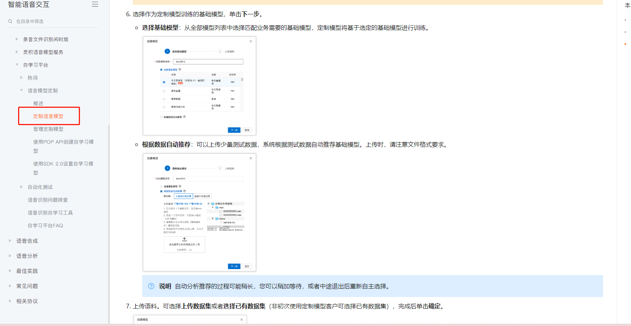Open the 概述 page

(x=38, y=103)
